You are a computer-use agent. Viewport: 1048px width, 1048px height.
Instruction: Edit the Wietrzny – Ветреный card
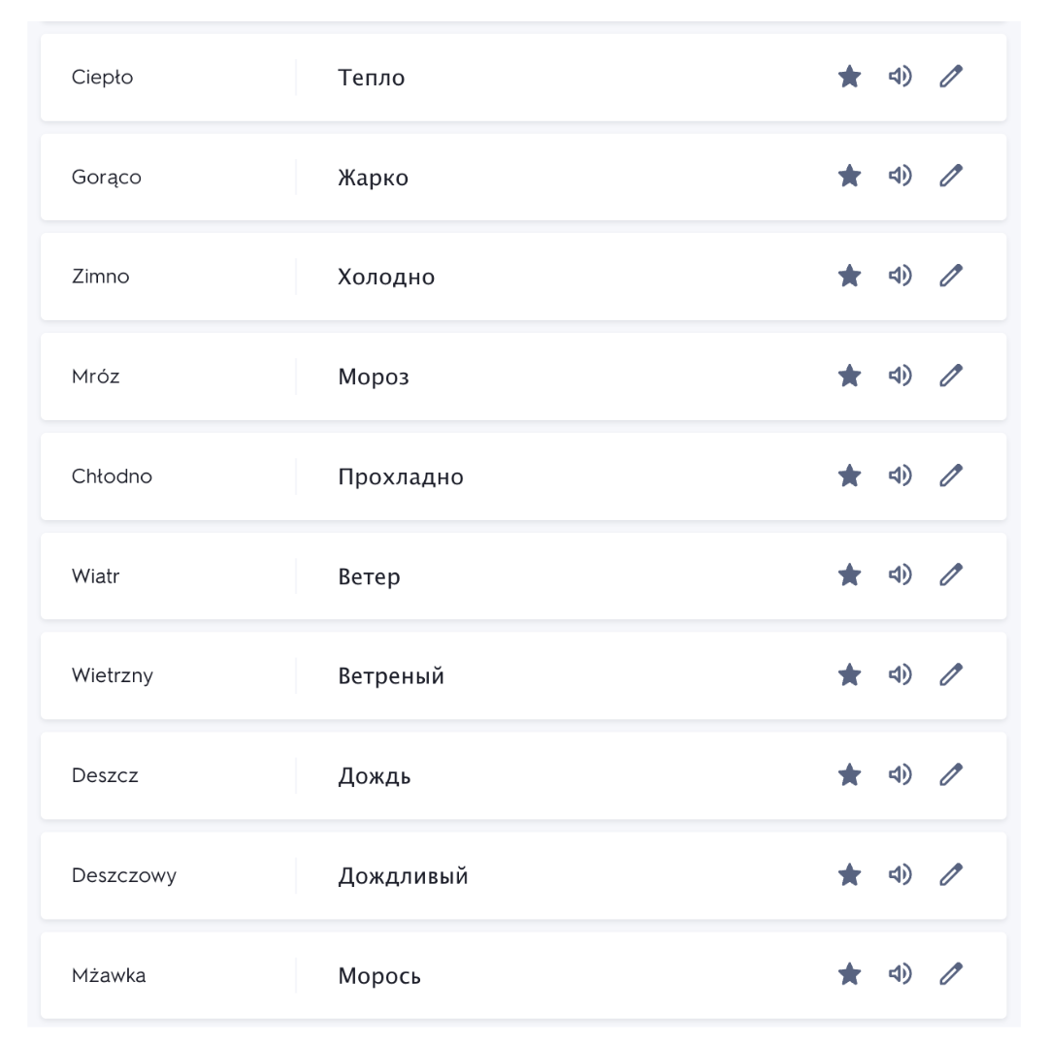point(951,674)
